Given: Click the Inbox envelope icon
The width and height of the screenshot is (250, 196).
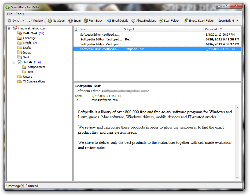Looking at the screenshot, I should pyautogui.click(x=20, y=52).
